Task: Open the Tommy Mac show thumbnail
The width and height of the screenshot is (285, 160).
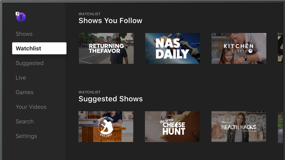Action: (x=106, y=127)
